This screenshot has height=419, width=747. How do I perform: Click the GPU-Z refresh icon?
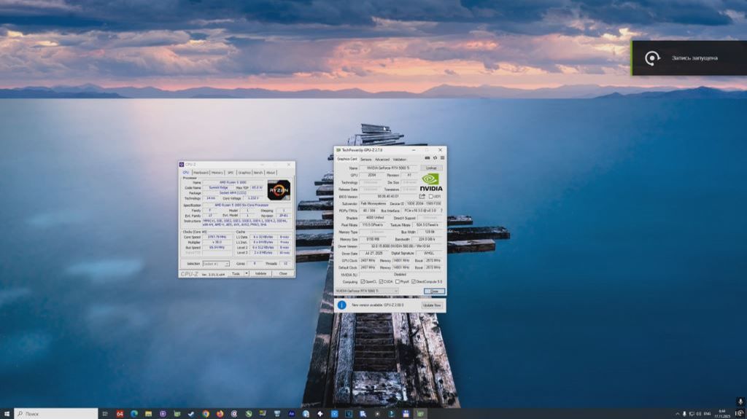point(435,158)
